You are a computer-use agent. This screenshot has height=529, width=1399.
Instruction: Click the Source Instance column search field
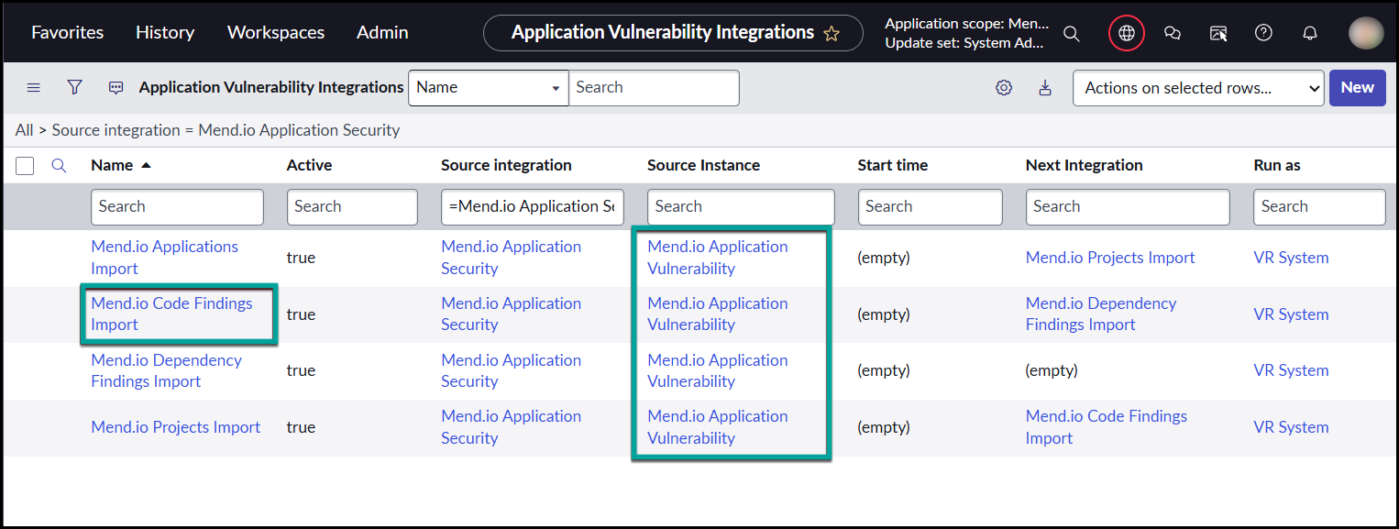741,207
